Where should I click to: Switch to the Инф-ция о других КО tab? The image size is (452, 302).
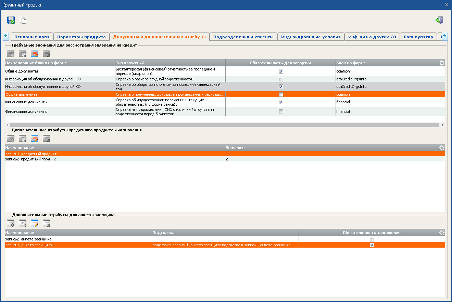click(372, 37)
